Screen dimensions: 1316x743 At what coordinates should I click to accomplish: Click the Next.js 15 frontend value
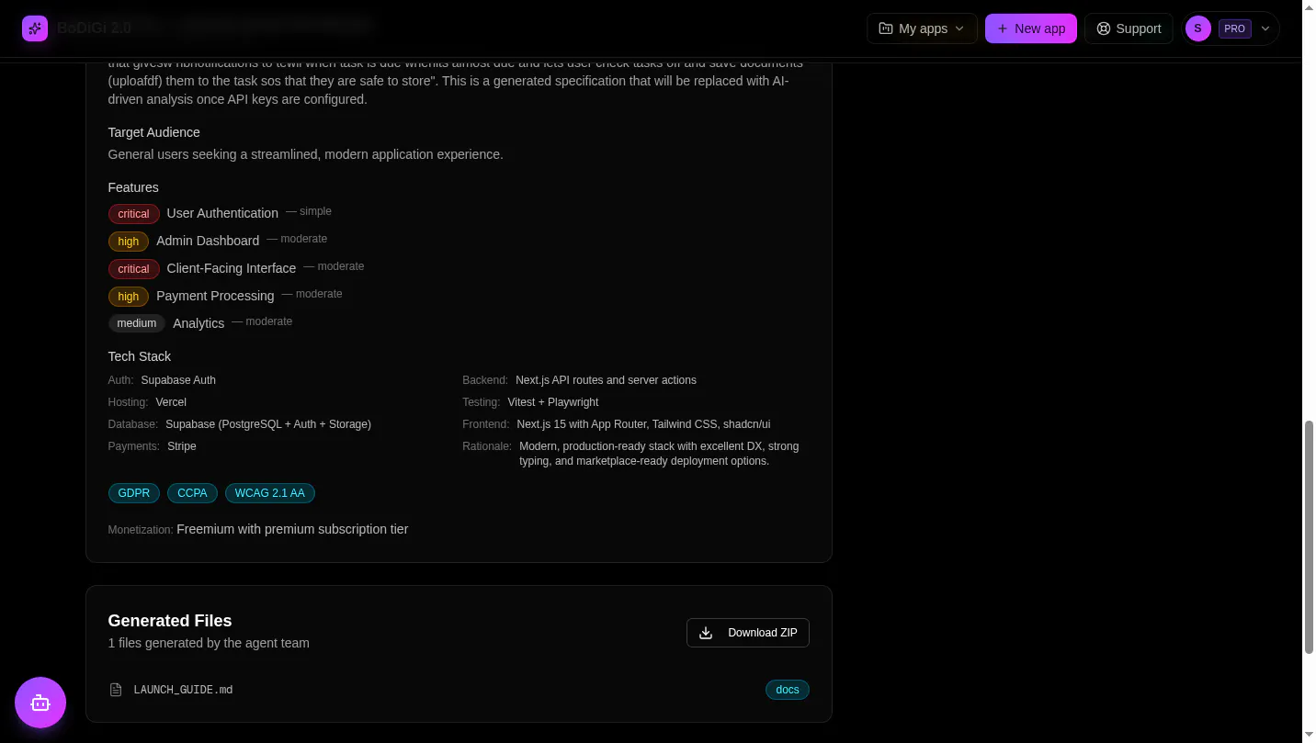tap(643, 424)
